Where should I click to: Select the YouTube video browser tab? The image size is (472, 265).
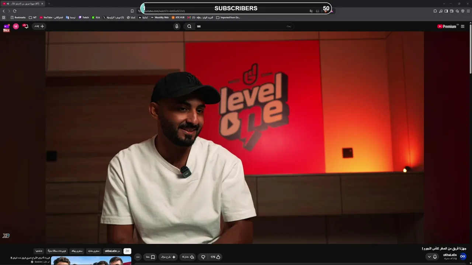[x=23, y=4]
